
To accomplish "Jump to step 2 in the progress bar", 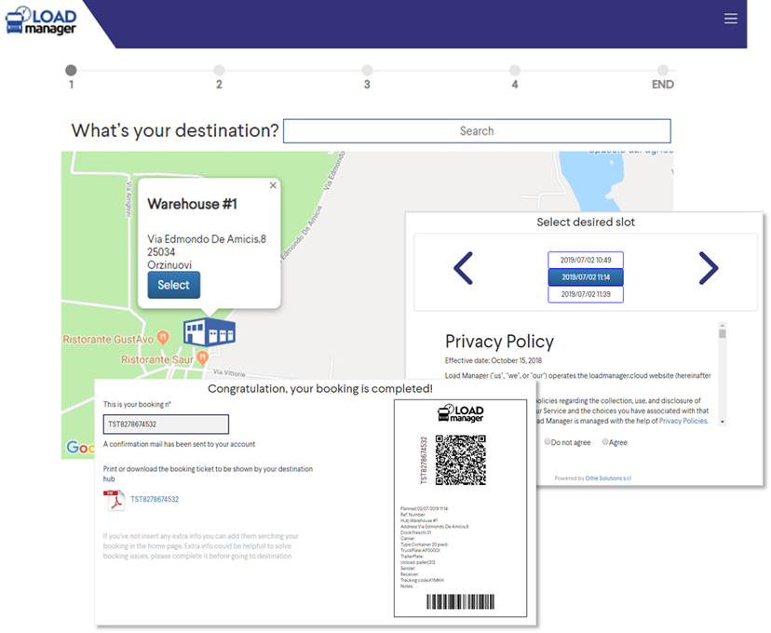I will (219, 71).
